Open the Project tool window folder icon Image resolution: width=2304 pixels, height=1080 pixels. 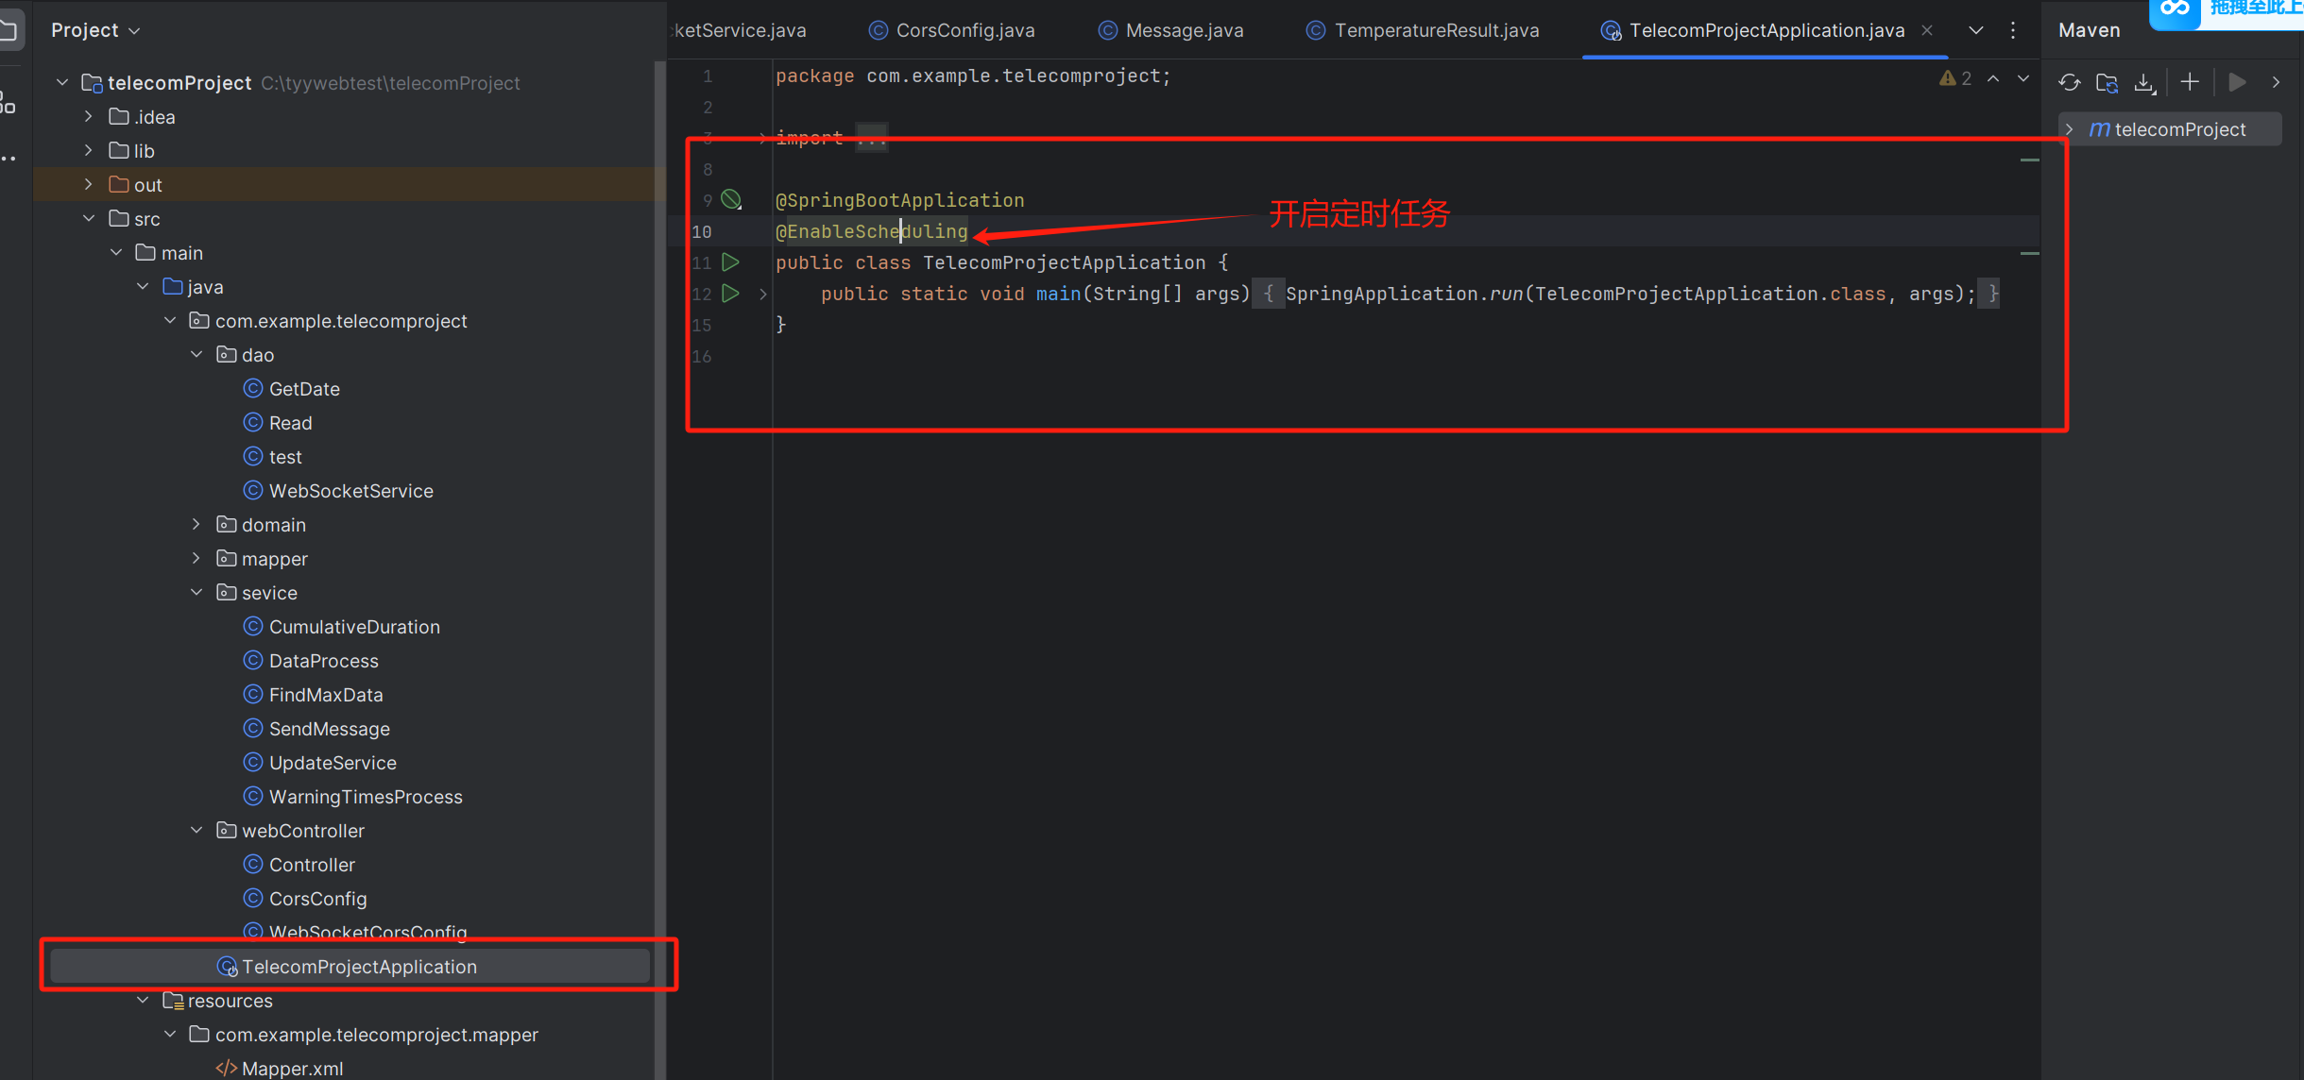click(11, 28)
